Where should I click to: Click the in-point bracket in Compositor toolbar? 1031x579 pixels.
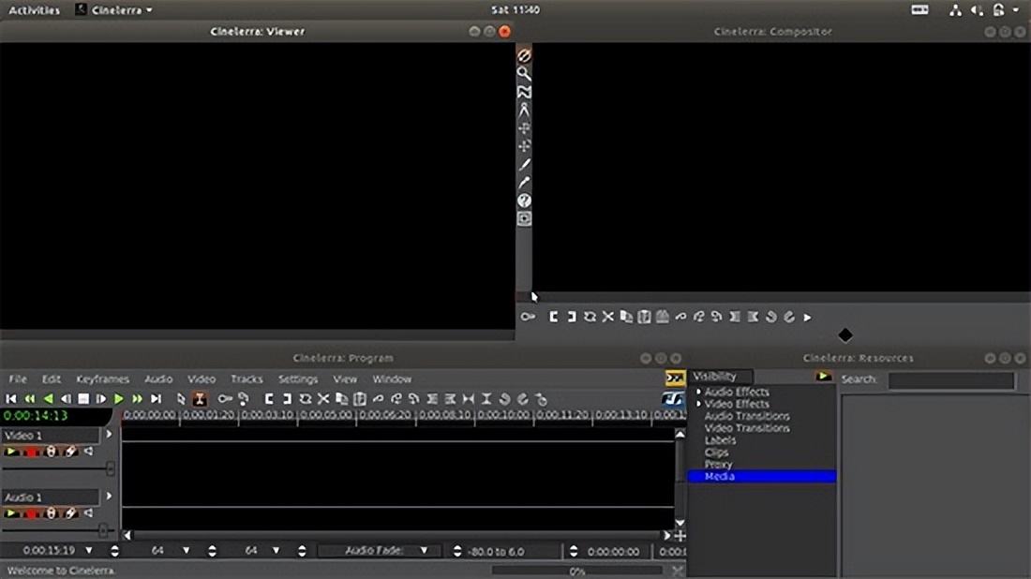point(554,317)
